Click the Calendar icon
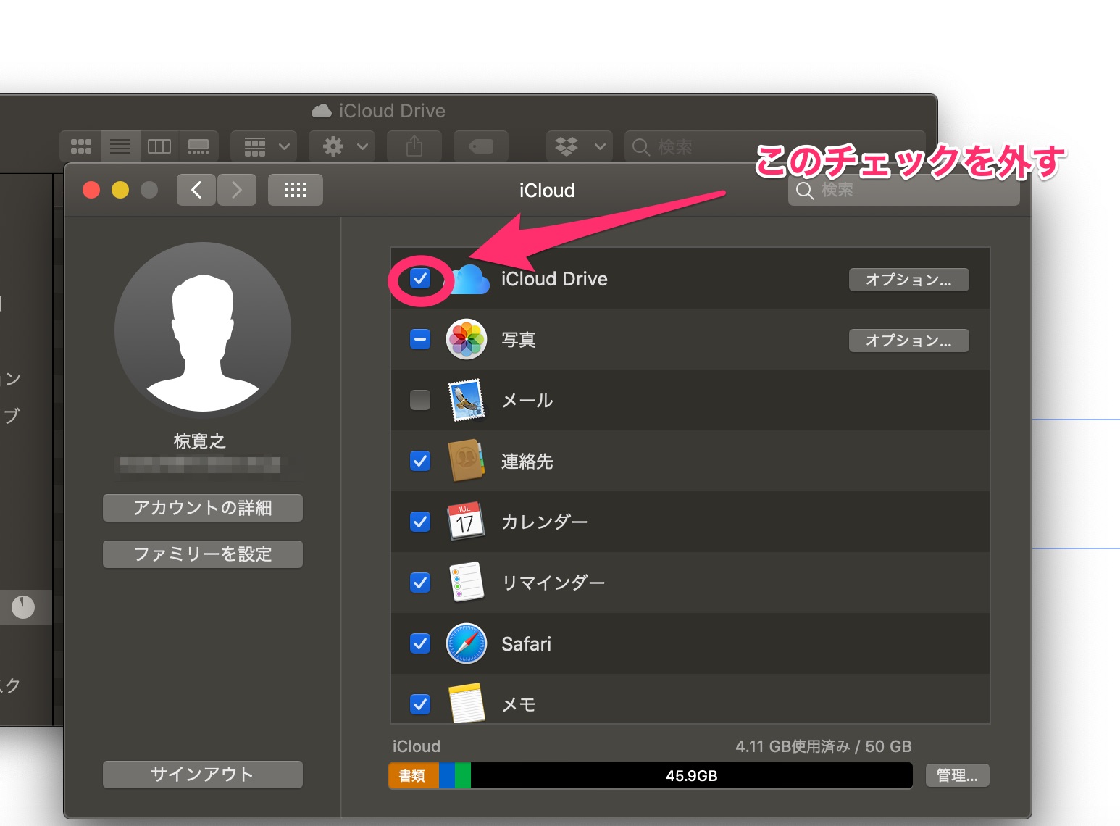The width and height of the screenshot is (1120, 826). tap(466, 521)
